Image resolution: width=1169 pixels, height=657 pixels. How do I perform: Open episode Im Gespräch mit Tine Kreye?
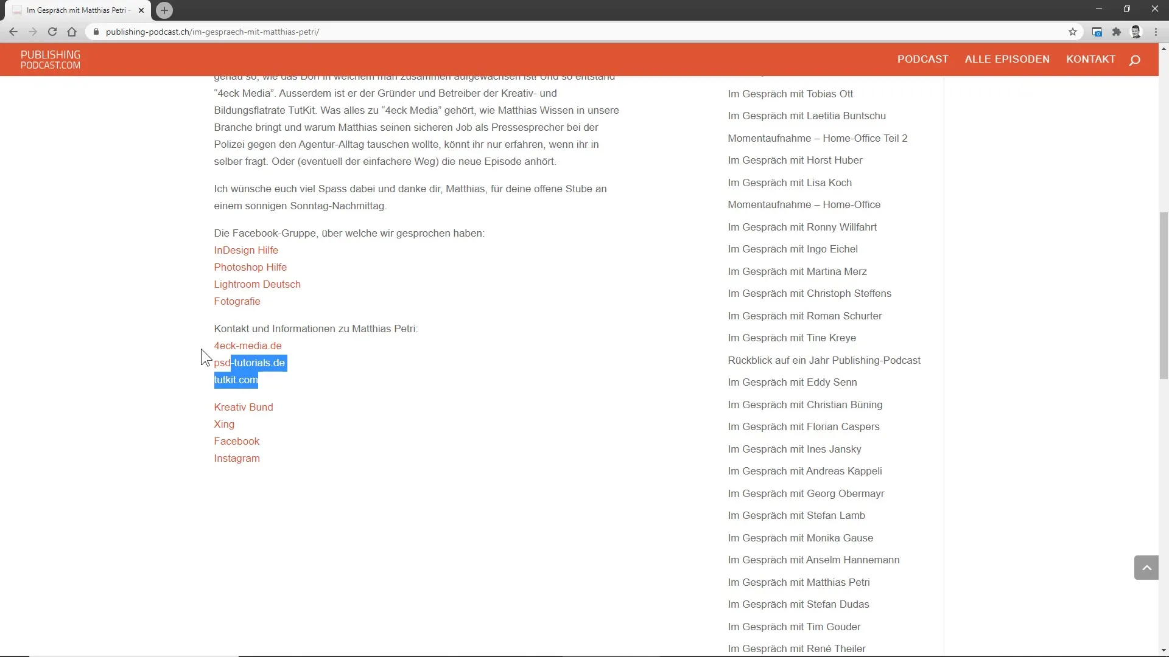pyautogui.click(x=792, y=338)
